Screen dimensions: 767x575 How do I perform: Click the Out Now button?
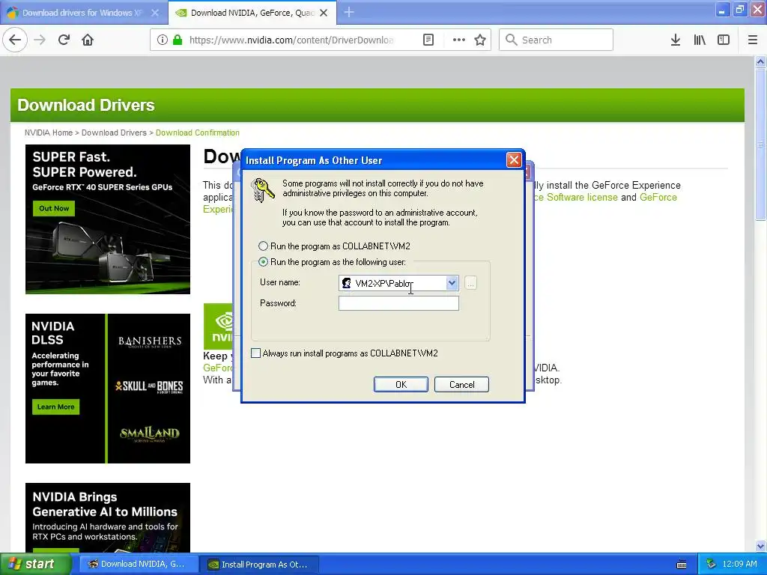(x=54, y=208)
